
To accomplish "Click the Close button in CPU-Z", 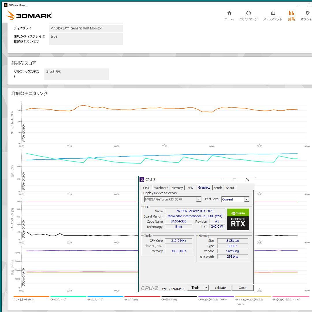I will (242, 287).
